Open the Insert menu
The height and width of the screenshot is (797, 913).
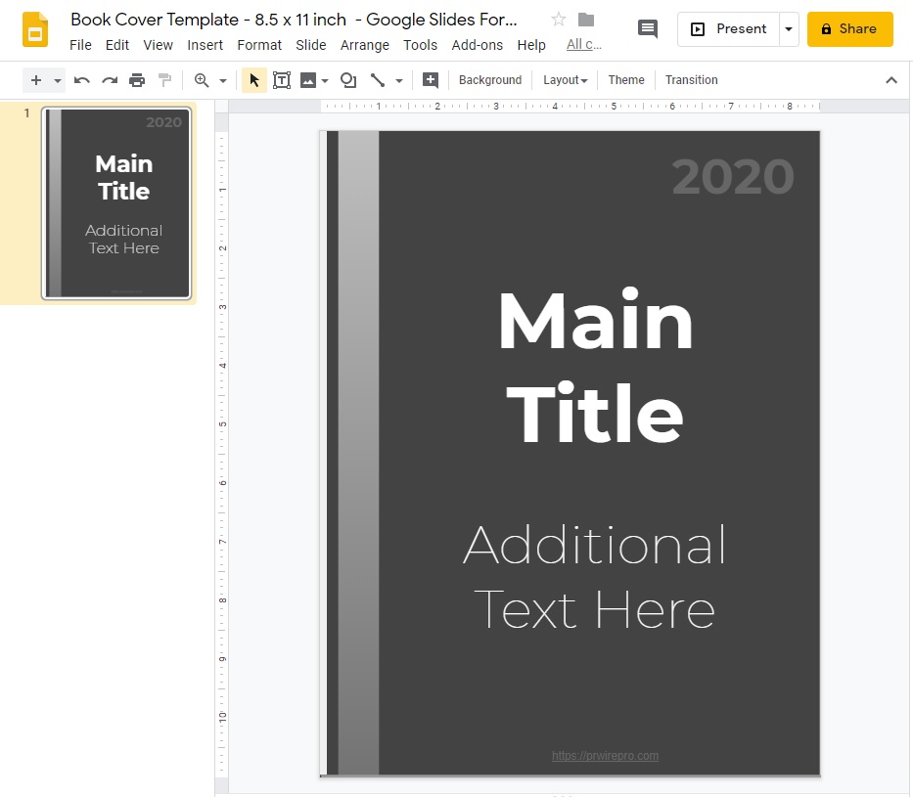205,45
